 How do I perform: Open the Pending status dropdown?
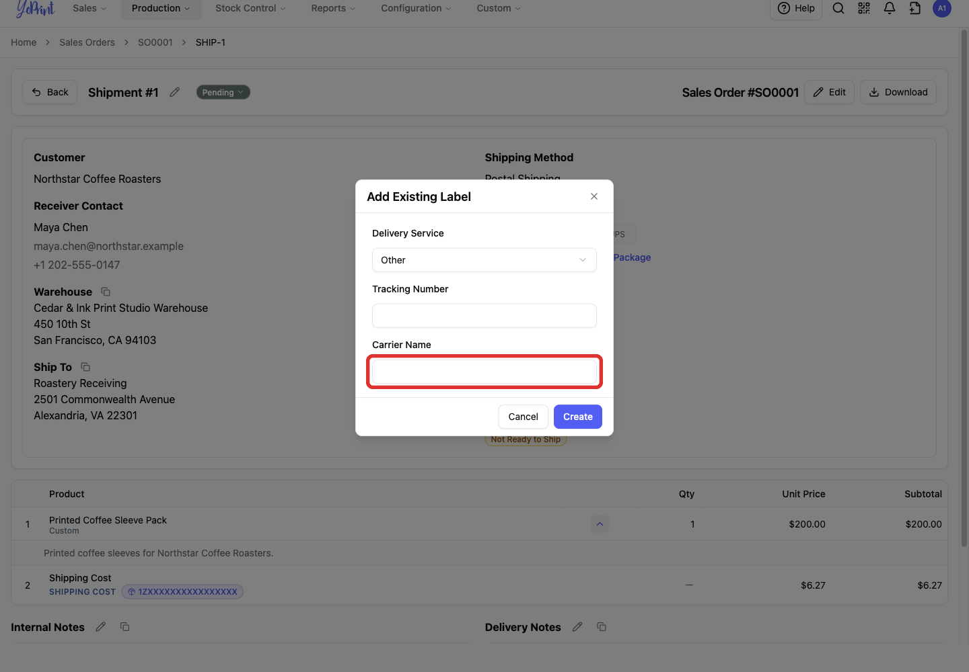tap(223, 92)
